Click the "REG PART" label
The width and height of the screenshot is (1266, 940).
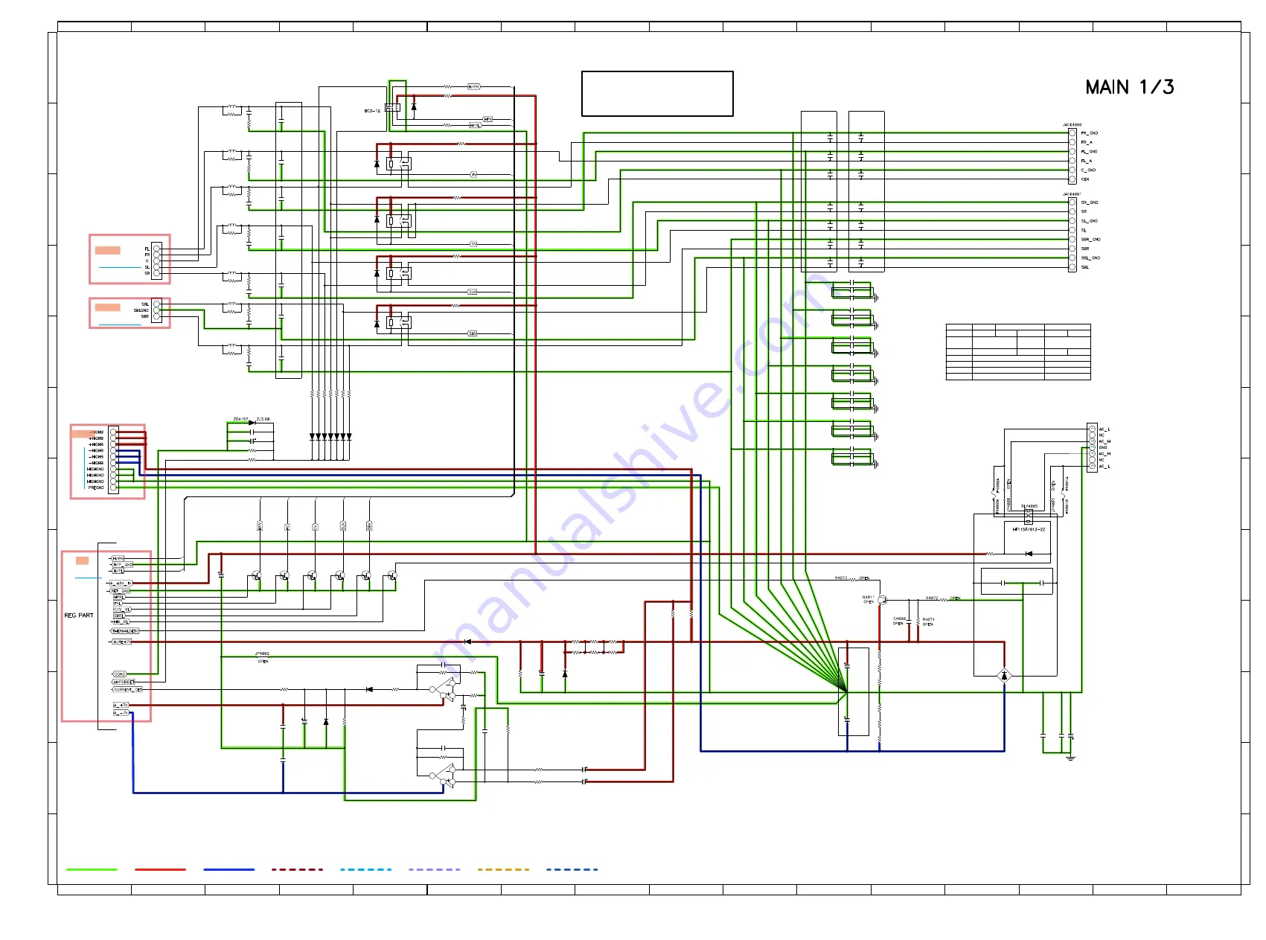(79, 616)
